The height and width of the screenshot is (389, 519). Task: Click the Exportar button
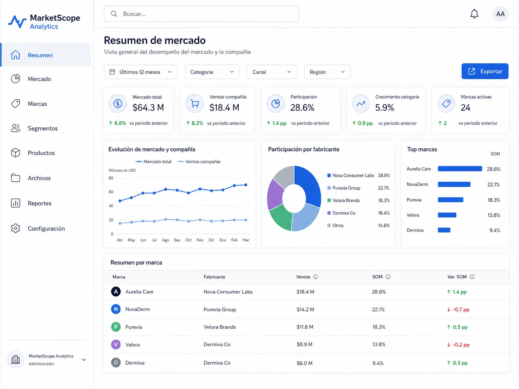point(485,71)
